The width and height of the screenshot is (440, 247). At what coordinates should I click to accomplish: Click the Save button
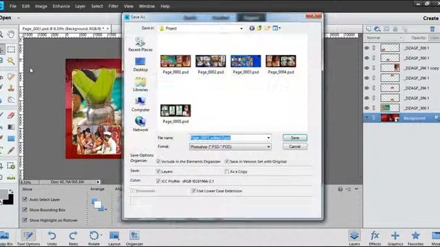(295, 138)
